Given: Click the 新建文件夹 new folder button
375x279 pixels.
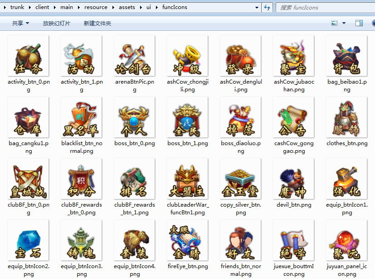Looking at the screenshot, I should [x=97, y=23].
